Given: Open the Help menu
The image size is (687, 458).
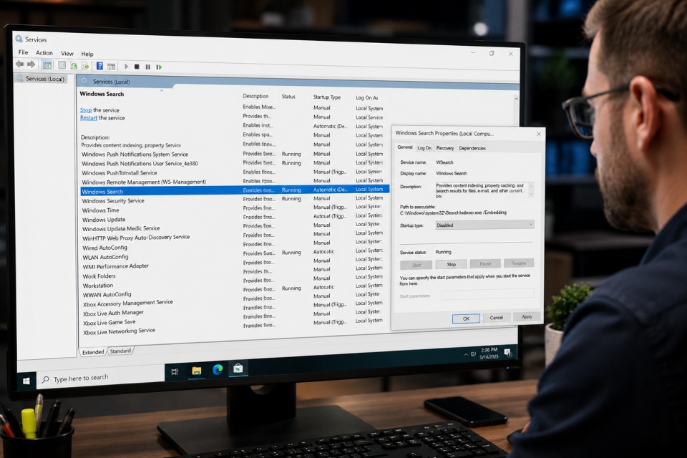Looking at the screenshot, I should 87,54.
